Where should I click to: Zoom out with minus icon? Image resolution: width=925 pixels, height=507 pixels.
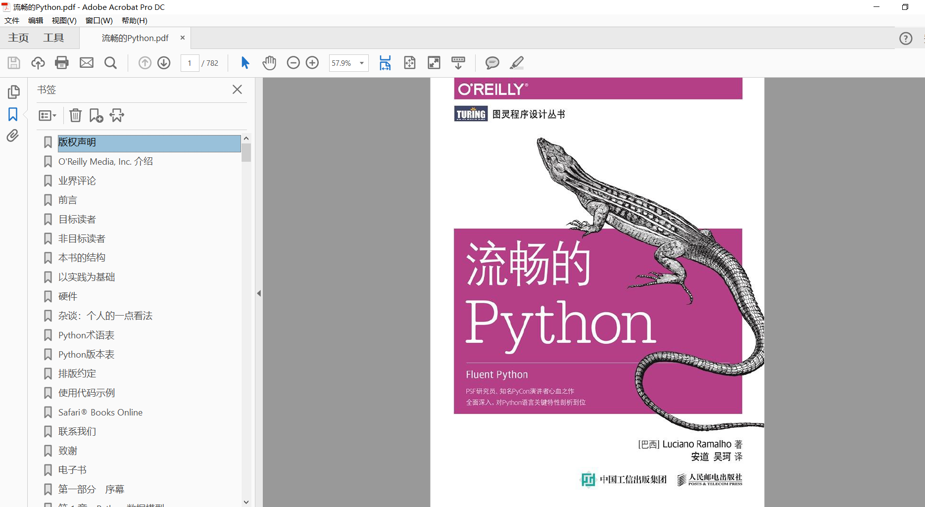(293, 63)
